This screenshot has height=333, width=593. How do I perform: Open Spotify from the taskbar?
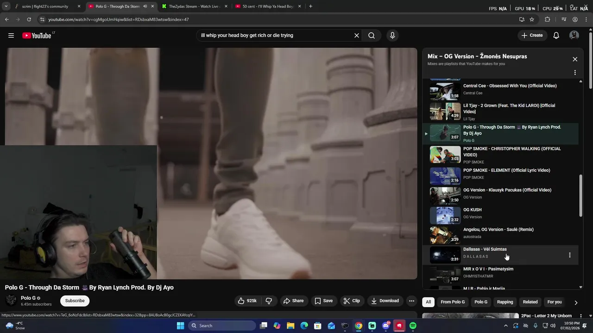(x=413, y=326)
